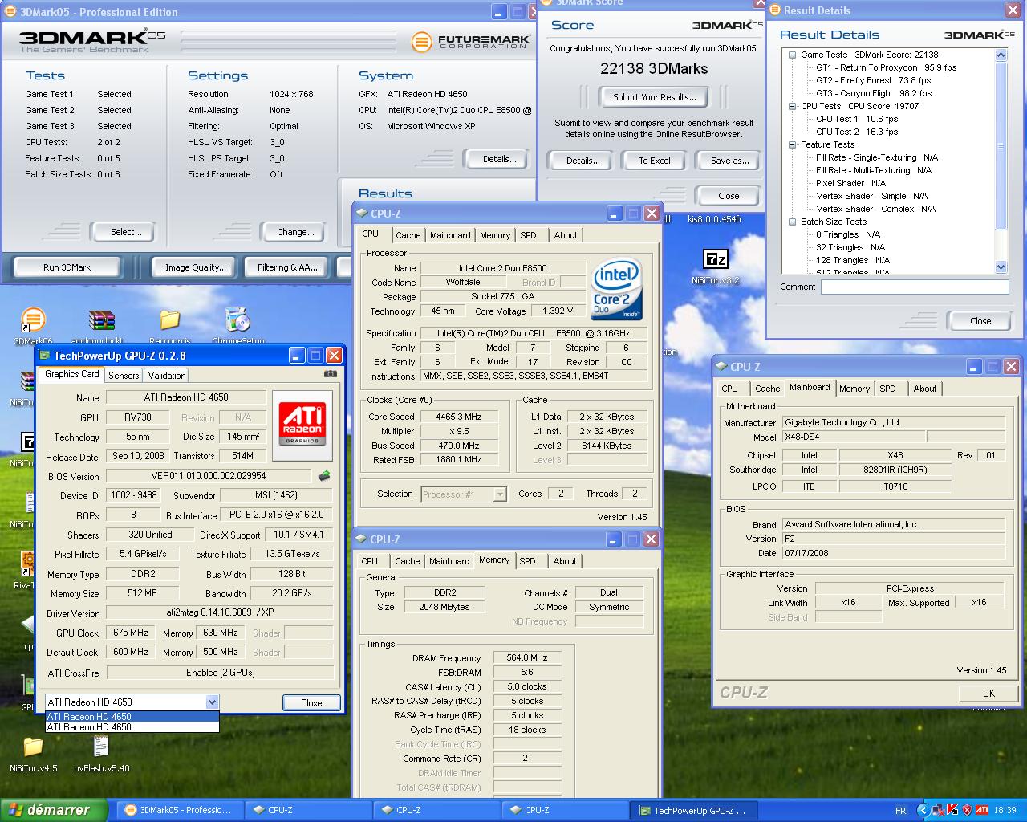This screenshot has height=822, width=1027.
Task: Open the Kaspersky tray icon
Action: [952, 810]
